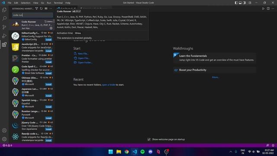The width and height of the screenshot is (277, 156).
Task: Open the Extensions view more actions menu
Action: point(51,9)
